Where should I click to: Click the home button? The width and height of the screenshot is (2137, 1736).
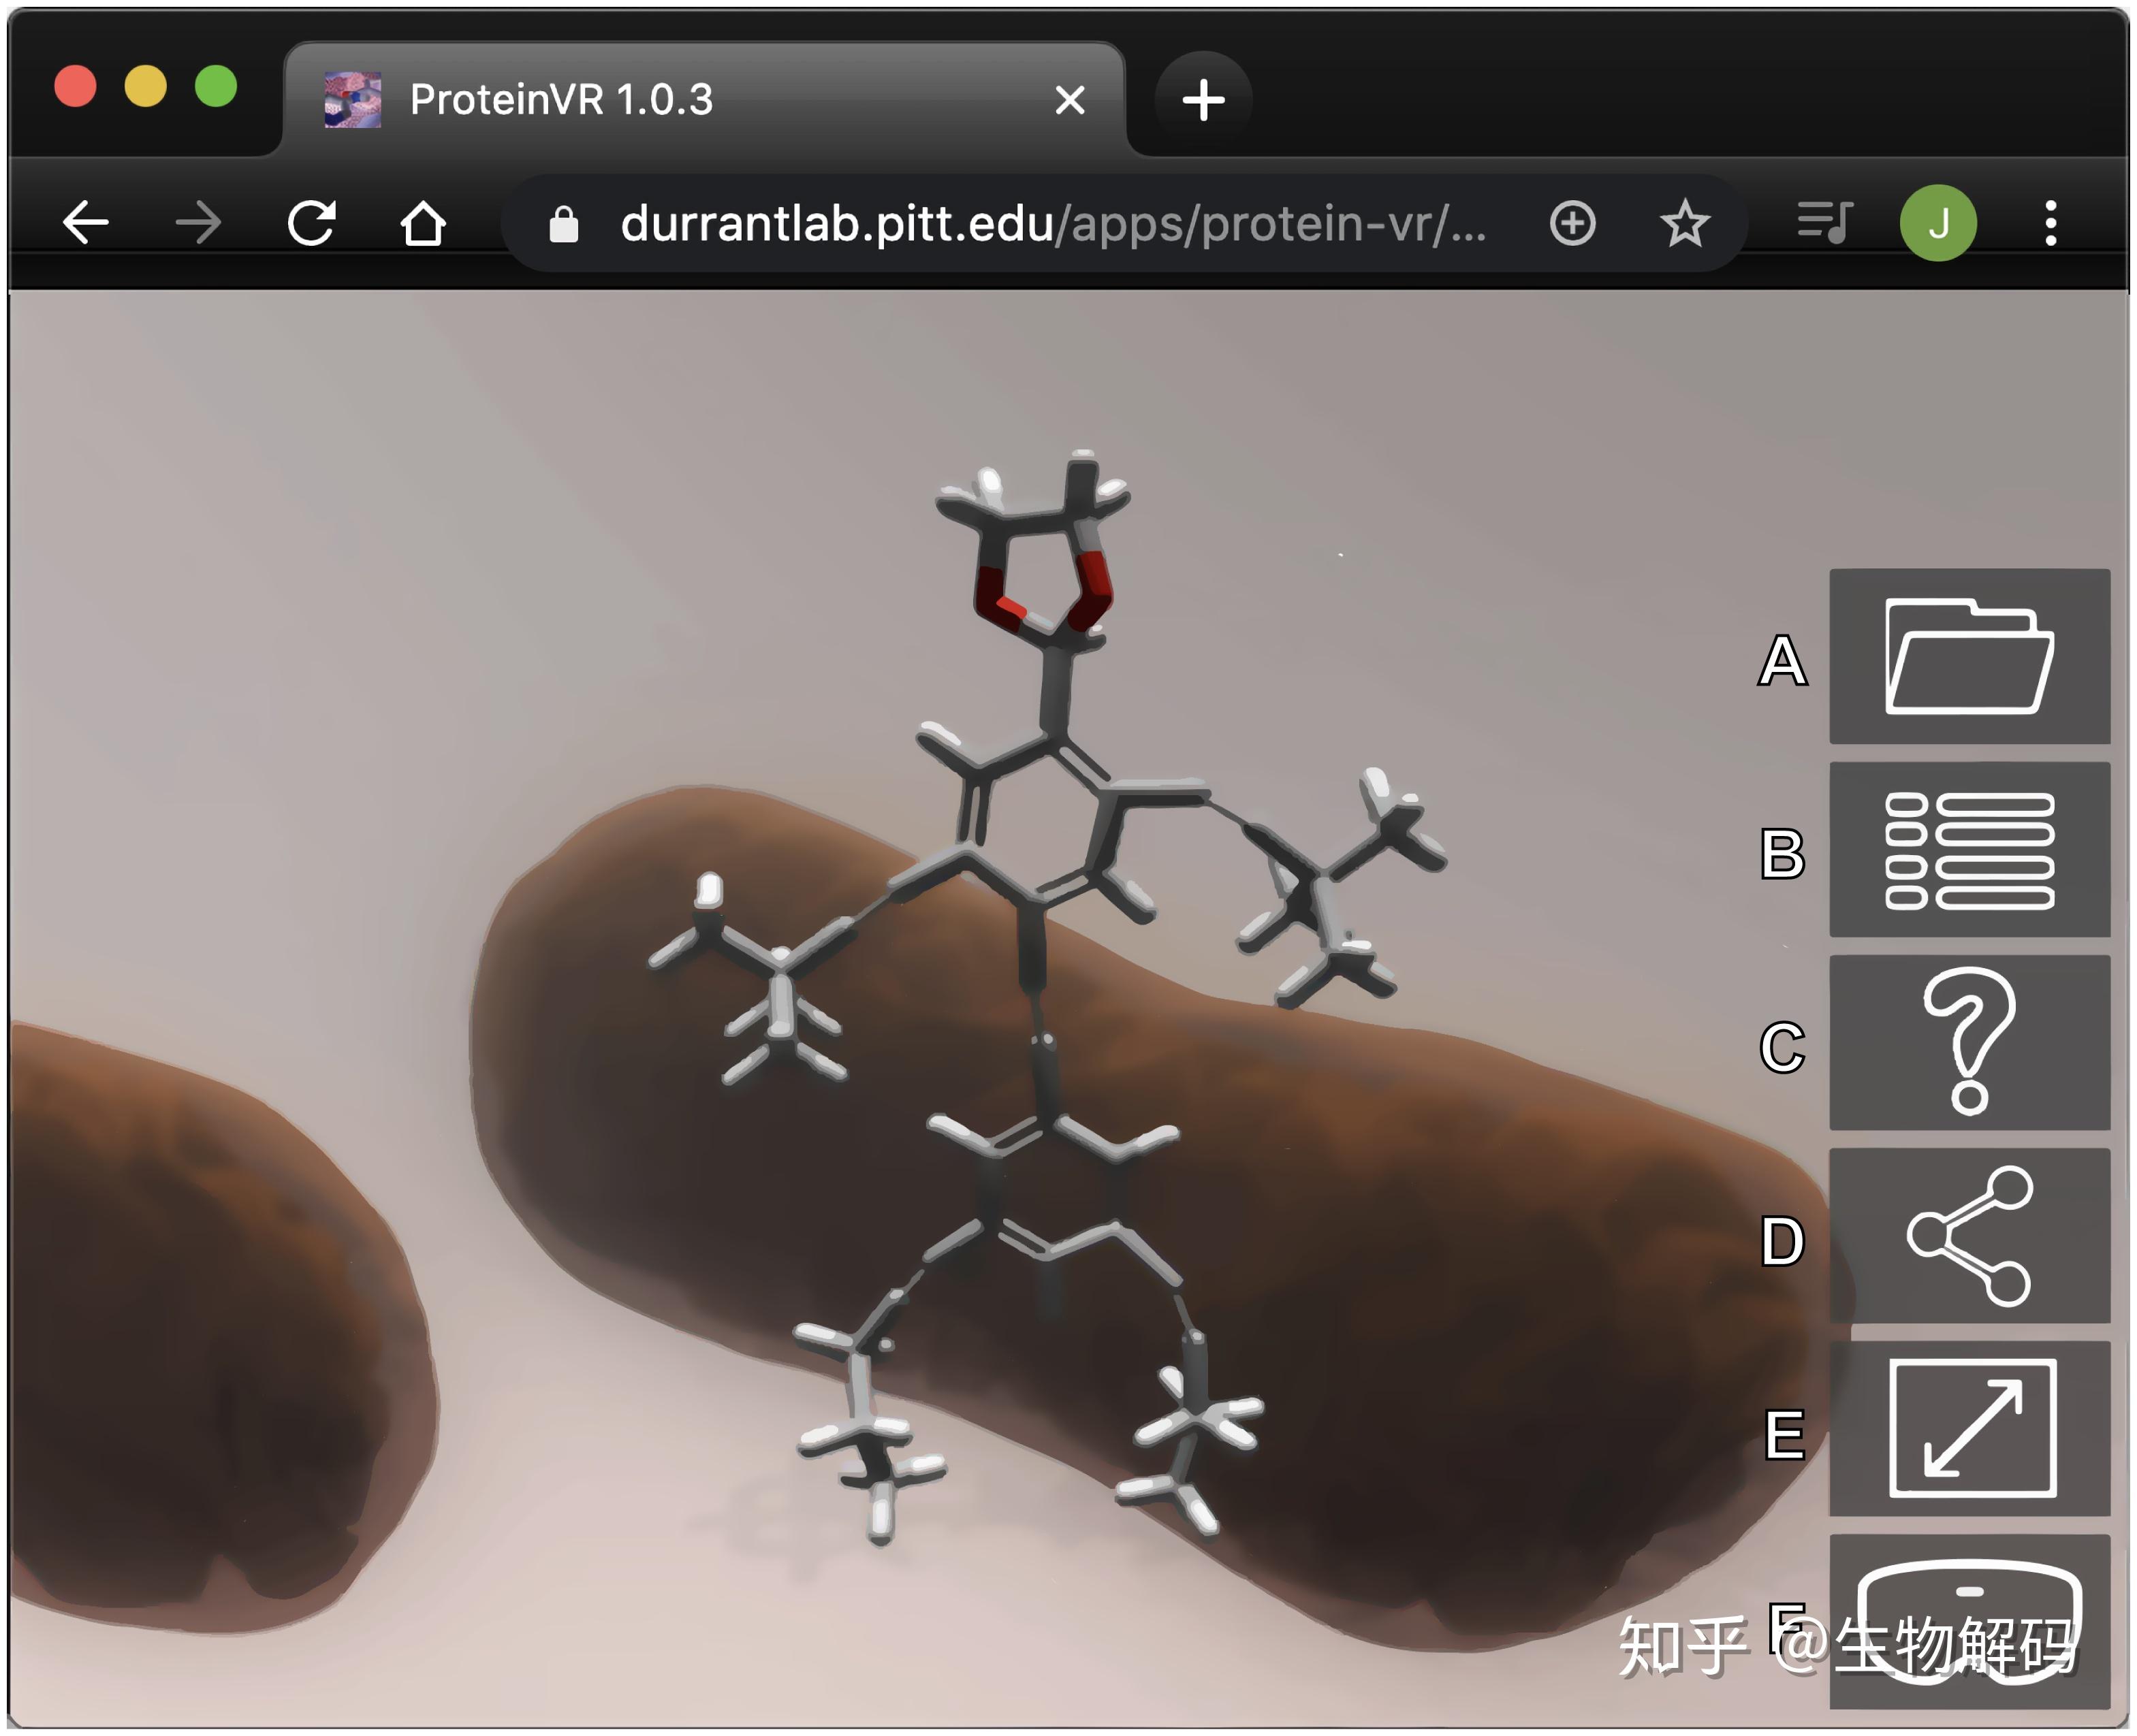tap(422, 223)
